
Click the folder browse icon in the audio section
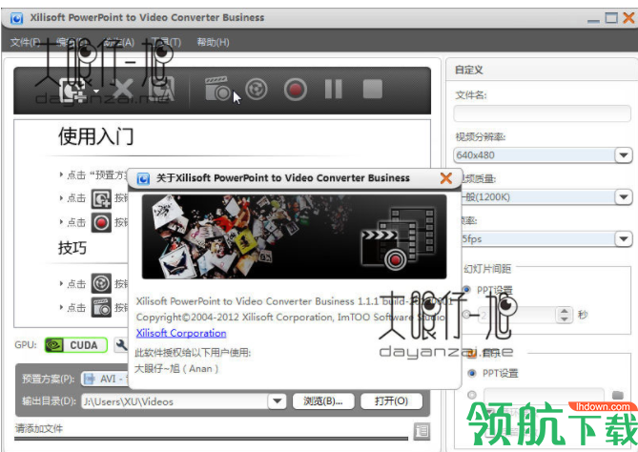click(x=618, y=395)
